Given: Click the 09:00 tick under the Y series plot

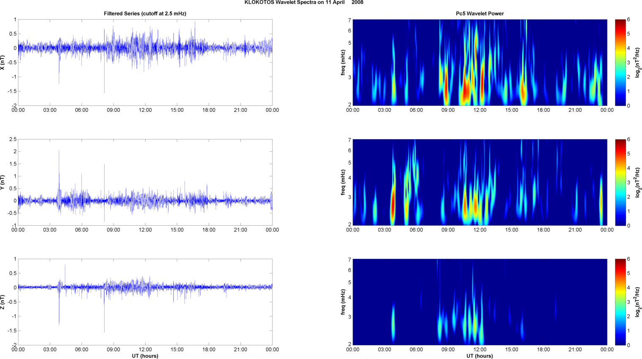Looking at the screenshot, I should point(113,230).
